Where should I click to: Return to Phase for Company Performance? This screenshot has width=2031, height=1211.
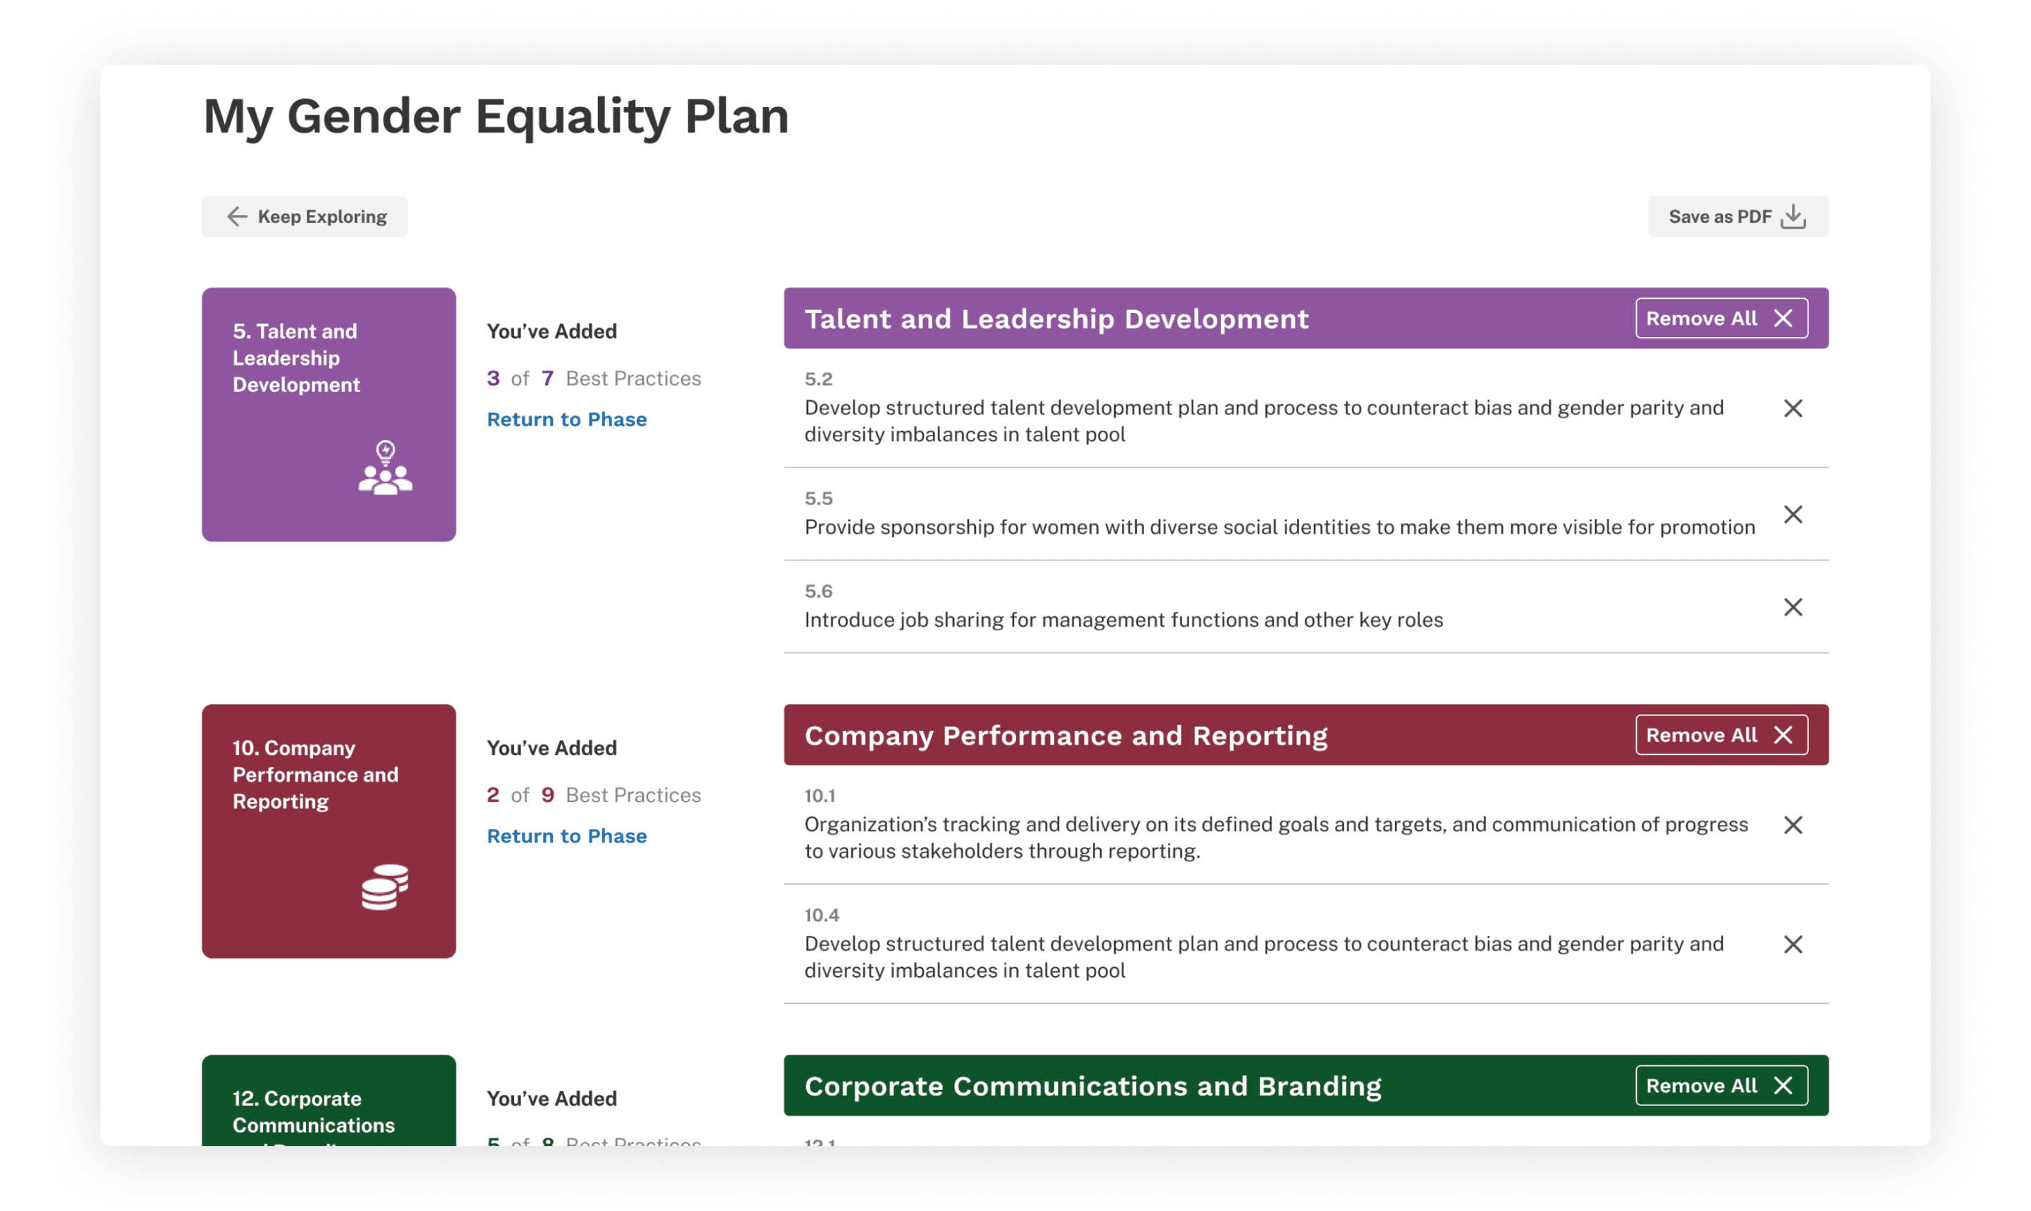coord(566,837)
